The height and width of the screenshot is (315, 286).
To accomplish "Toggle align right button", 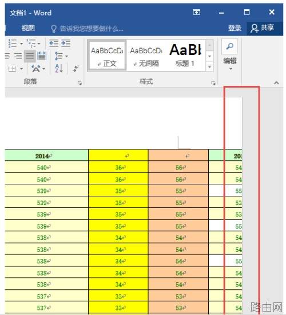I will click(x=18, y=56).
